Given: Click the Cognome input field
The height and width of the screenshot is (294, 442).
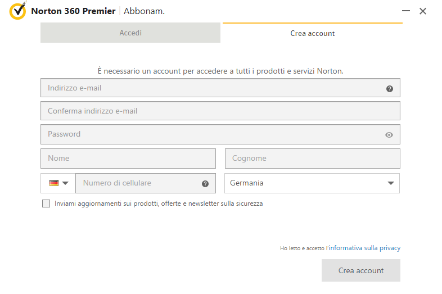Looking at the screenshot, I should (x=313, y=159).
